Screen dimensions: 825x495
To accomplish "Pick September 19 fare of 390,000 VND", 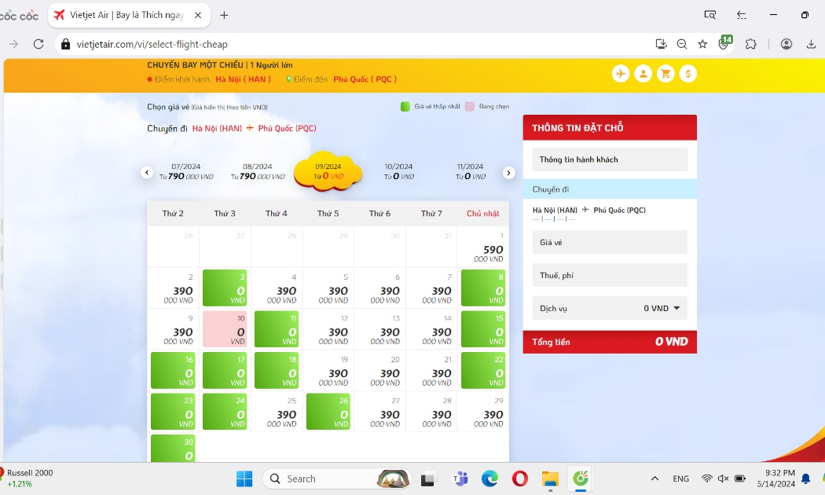I will click(x=328, y=370).
